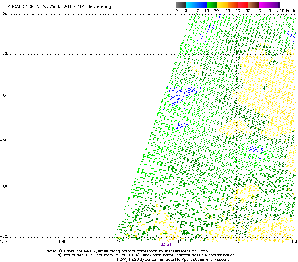The width and height of the screenshot is (298, 262).
Task: Click the brown 35-40 knots legend swatch
Action: [254, 5]
